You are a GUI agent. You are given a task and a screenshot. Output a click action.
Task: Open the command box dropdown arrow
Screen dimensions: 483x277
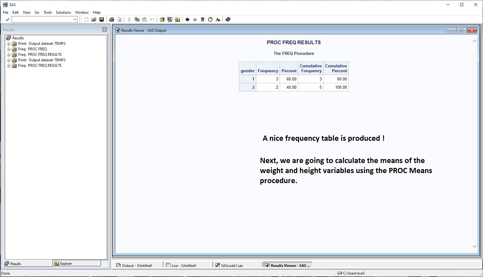pyautogui.click(x=75, y=20)
